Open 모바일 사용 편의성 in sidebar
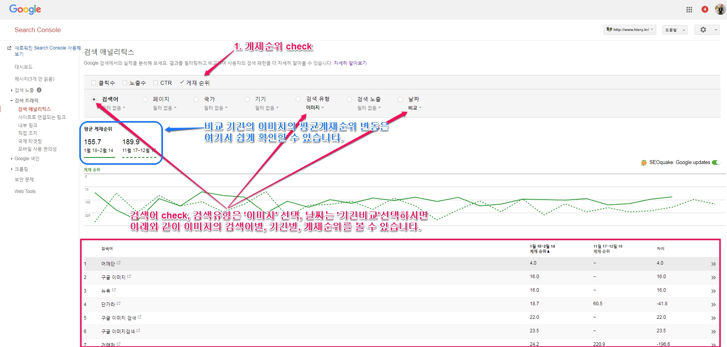This screenshot has height=347, width=727. click(37, 149)
